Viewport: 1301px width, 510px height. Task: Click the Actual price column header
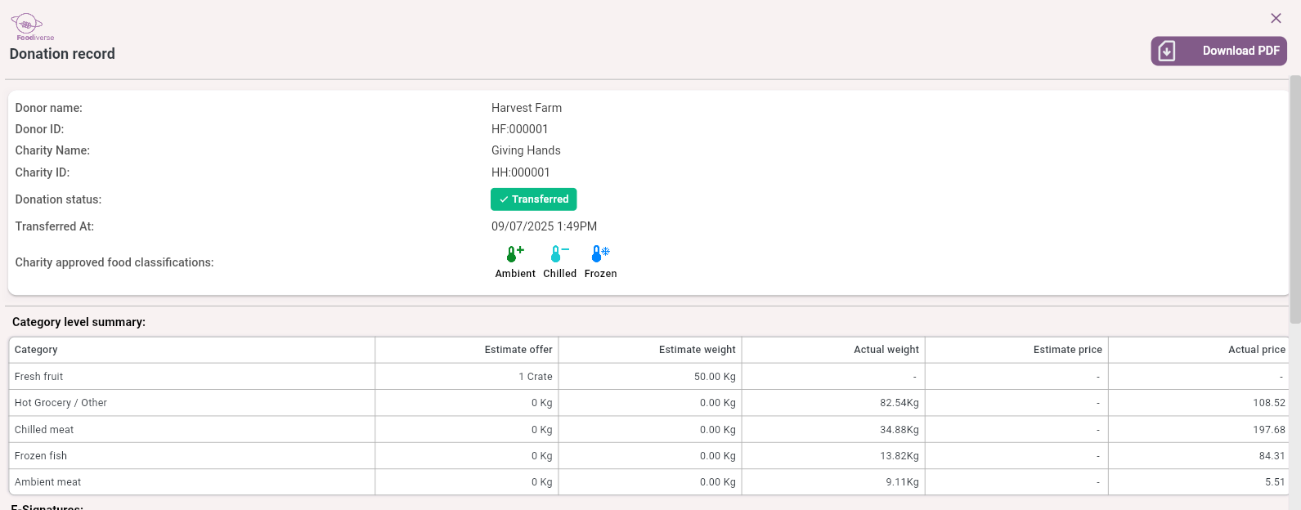[x=1256, y=350]
